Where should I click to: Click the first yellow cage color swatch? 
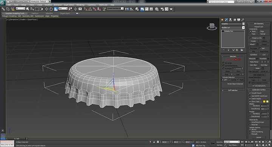264,101
